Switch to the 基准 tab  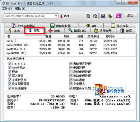tap(14, 31)
